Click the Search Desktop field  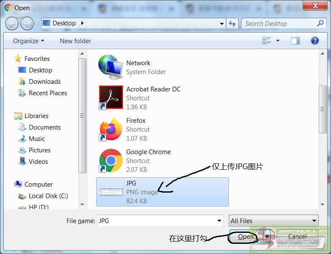pyautogui.click(x=280, y=24)
